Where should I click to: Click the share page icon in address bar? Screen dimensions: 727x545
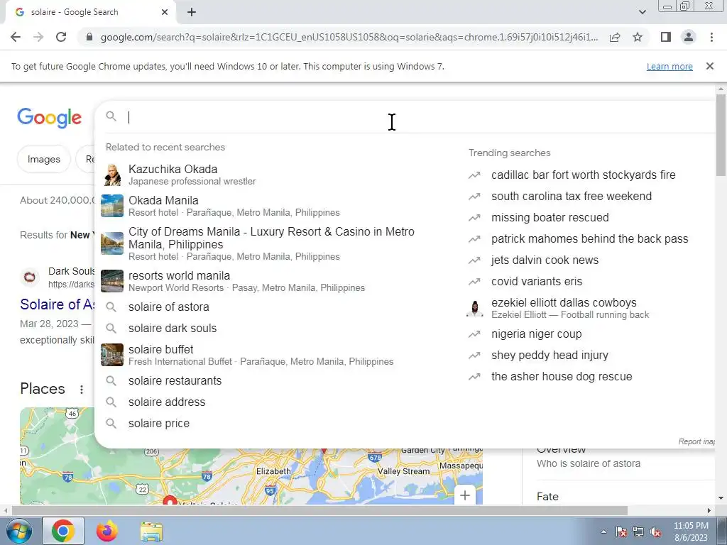[615, 37]
